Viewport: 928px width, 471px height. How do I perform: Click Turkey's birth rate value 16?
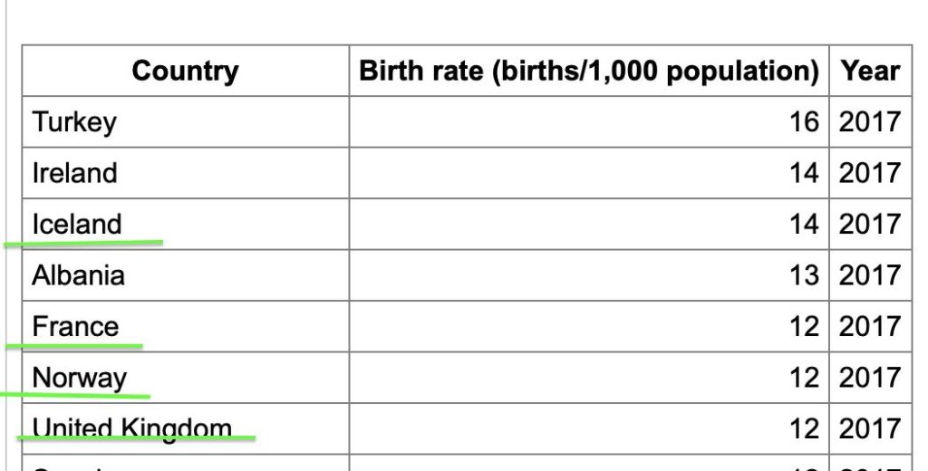589,122
